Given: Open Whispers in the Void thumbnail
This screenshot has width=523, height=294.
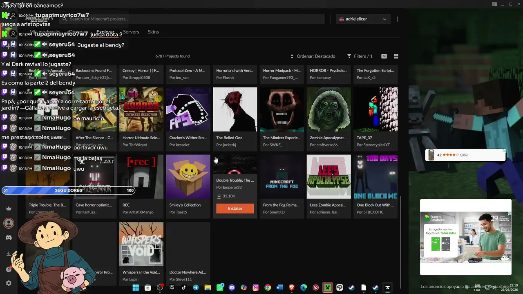Looking at the screenshot, I should (141, 244).
